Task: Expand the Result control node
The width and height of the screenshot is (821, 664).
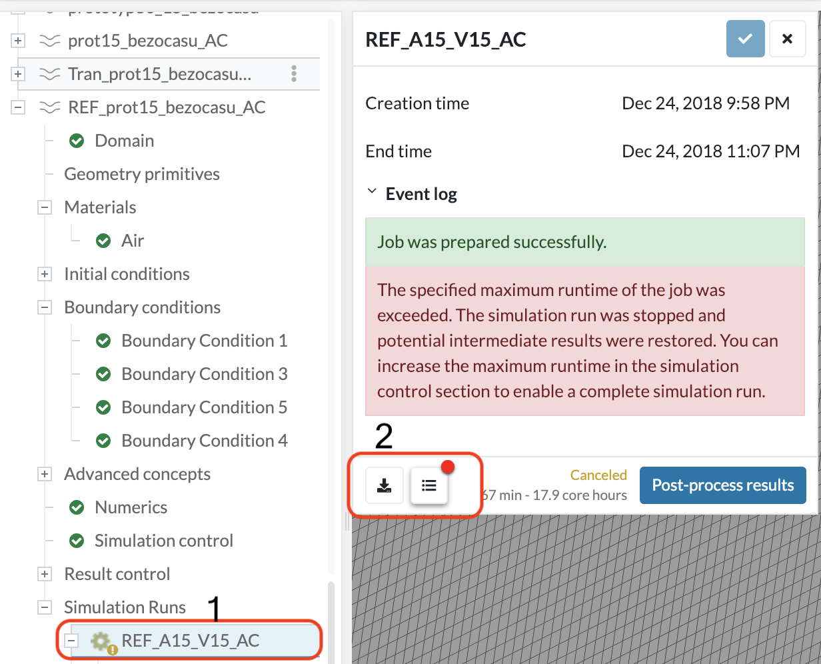Action: coord(45,574)
